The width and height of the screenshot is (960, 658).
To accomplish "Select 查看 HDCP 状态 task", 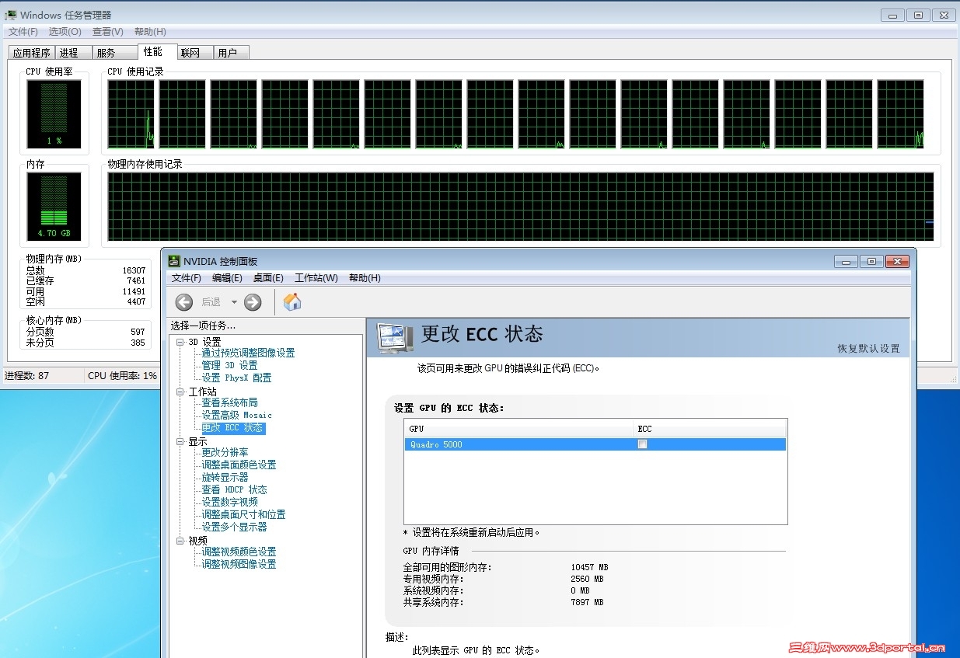I will (x=234, y=489).
